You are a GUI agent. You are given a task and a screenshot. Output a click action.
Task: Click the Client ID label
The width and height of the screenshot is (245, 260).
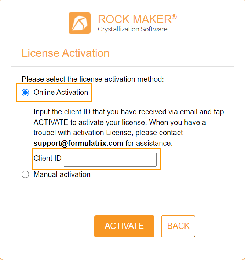pyautogui.click(x=48, y=158)
